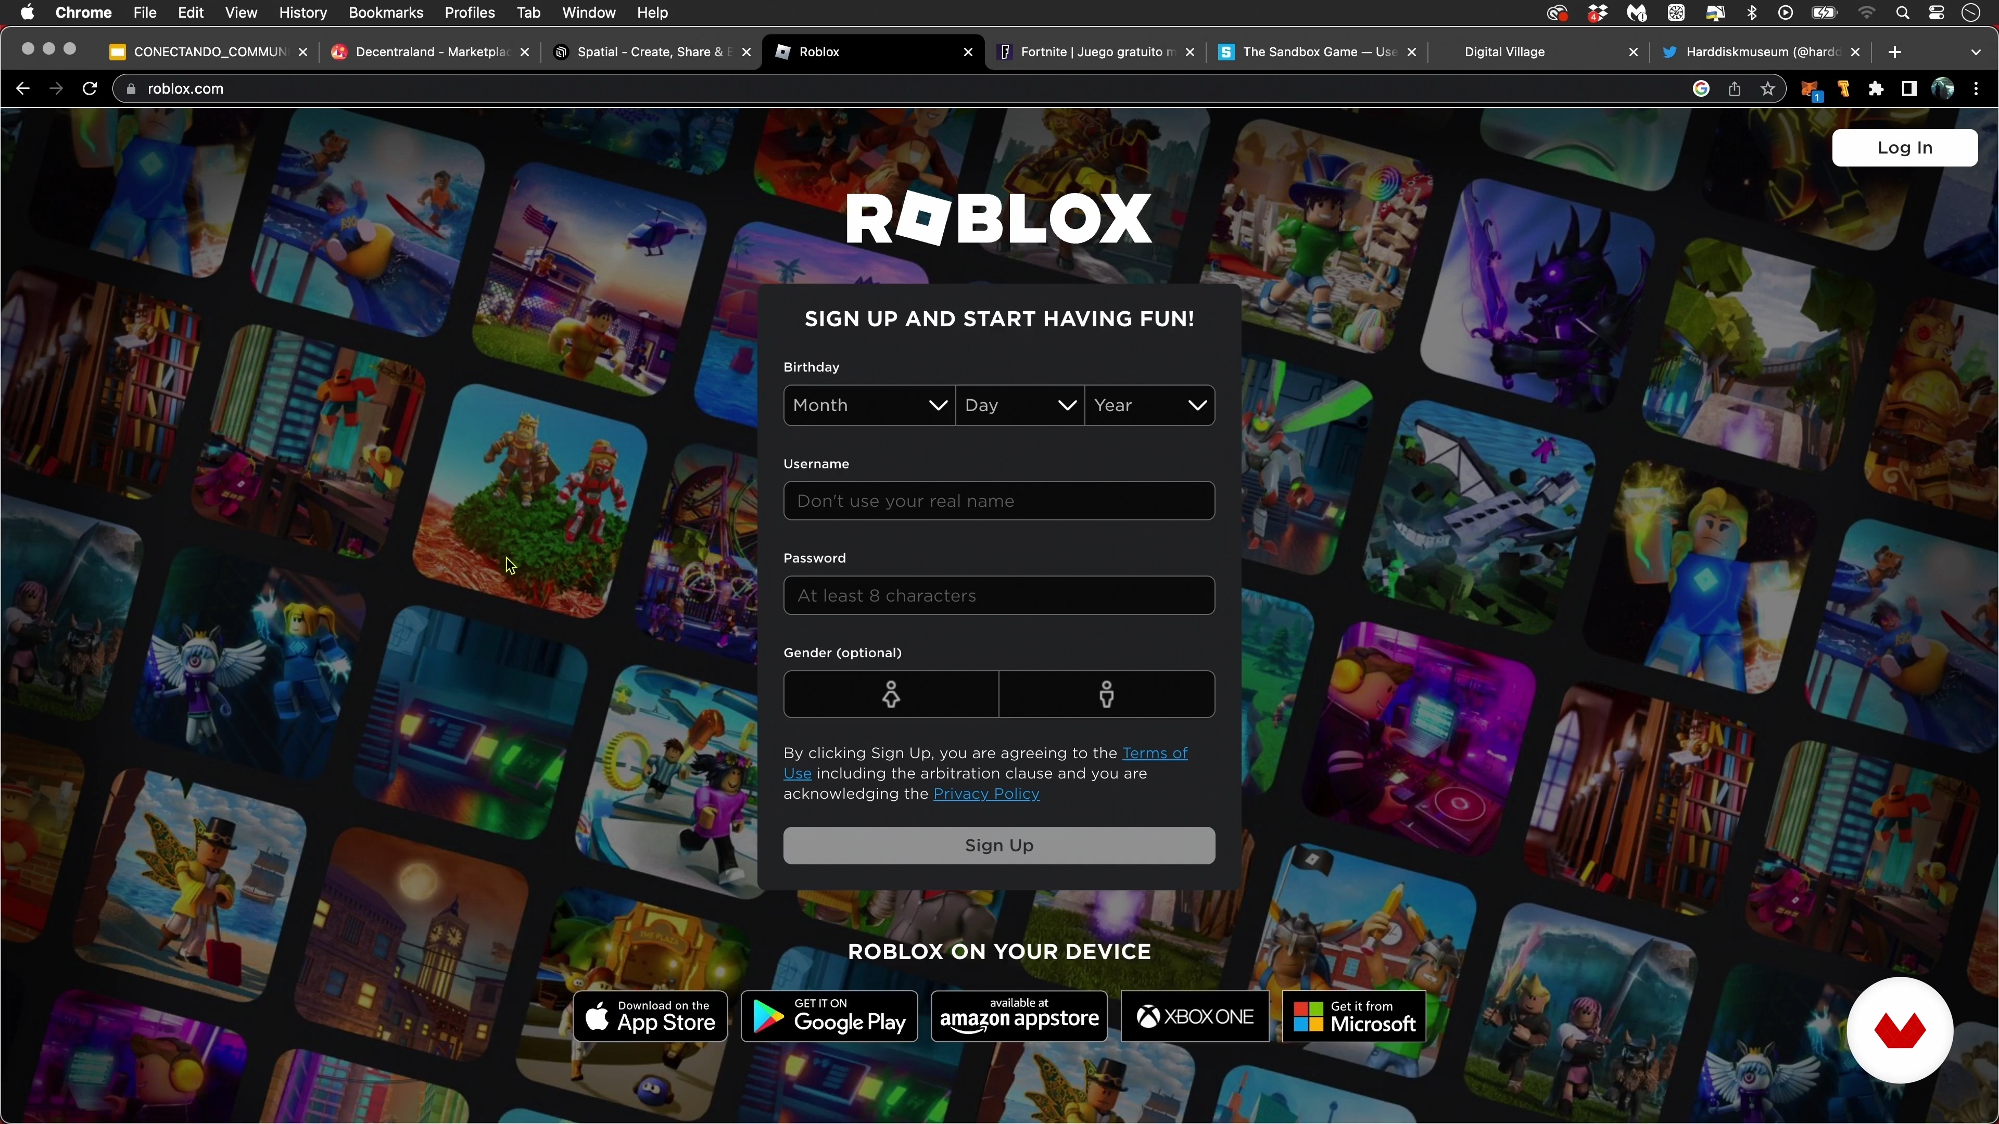Click the Password input field
Viewport: 1999px width, 1124px height.
(x=999, y=596)
